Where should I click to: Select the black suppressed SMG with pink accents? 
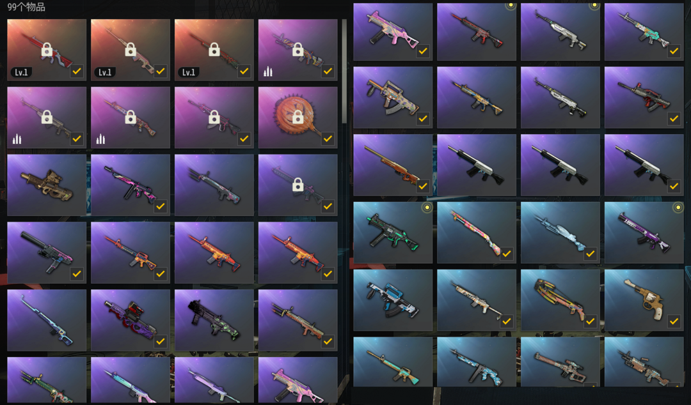pyautogui.click(x=47, y=252)
